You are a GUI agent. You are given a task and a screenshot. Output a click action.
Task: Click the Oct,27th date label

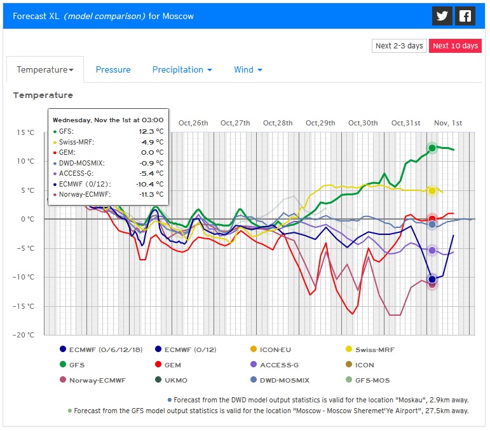(x=235, y=123)
